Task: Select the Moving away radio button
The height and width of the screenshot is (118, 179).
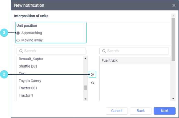Action: [18, 40]
